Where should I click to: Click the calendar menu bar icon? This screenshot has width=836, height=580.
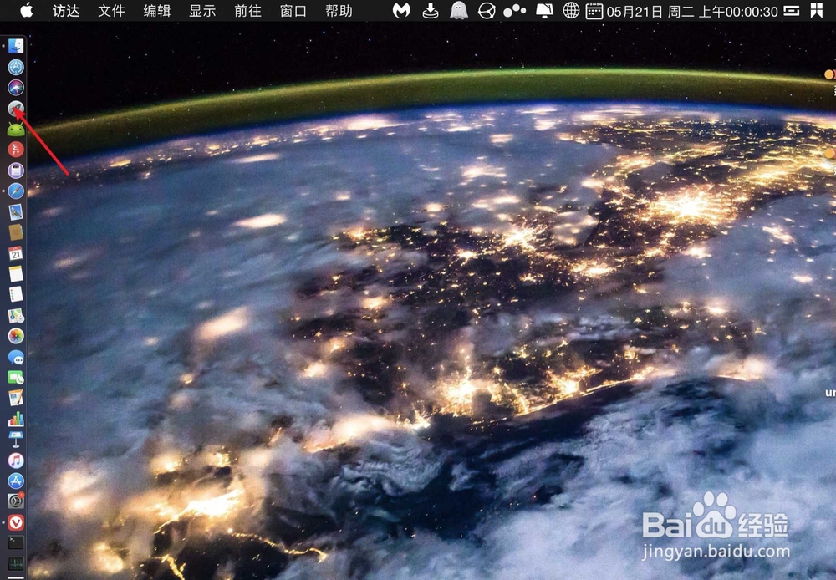coord(594,11)
